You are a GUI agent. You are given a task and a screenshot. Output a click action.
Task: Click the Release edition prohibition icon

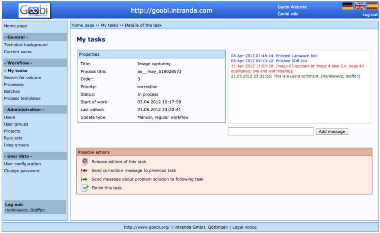tap(85, 162)
